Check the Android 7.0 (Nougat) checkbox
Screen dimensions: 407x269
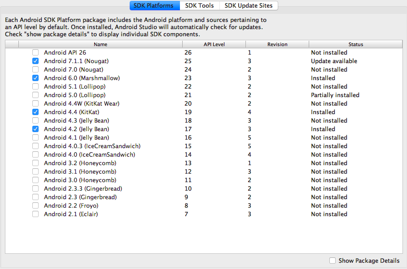pos(35,70)
